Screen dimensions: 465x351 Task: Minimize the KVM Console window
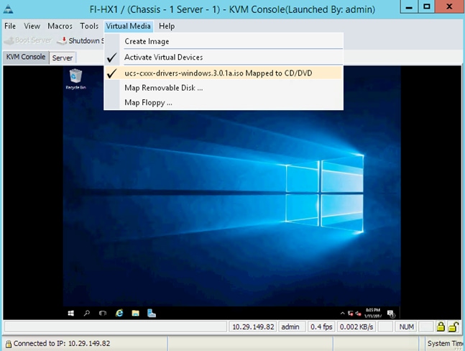click(x=409, y=7)
